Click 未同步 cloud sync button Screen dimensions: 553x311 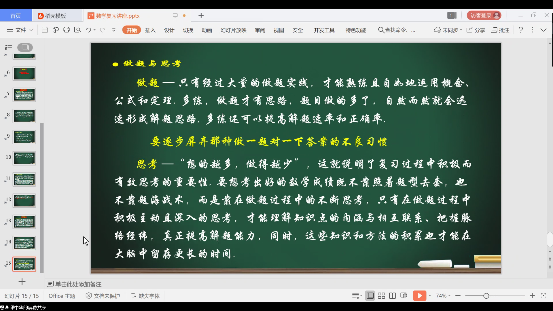coord(448,30)
